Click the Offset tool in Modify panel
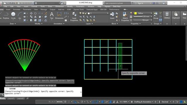187x105 pixels. [x=46, y=20]
